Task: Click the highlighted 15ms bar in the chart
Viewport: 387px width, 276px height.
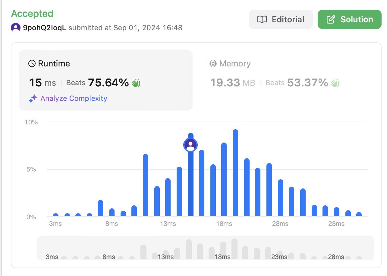Action: coord(190,175)
